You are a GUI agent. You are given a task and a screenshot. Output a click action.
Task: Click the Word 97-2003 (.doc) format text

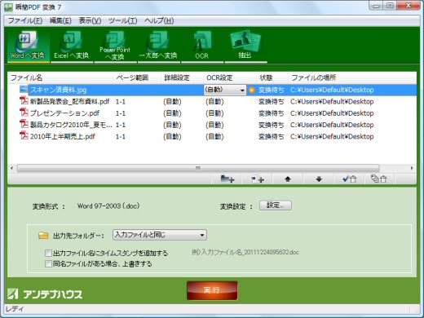click(x=108, y=205)
